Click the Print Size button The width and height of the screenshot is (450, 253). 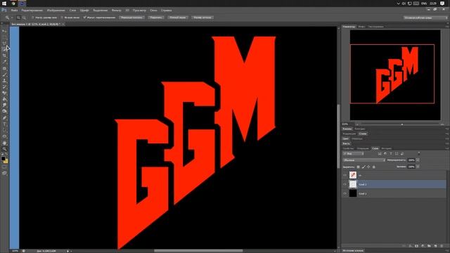tap(202, 18)
